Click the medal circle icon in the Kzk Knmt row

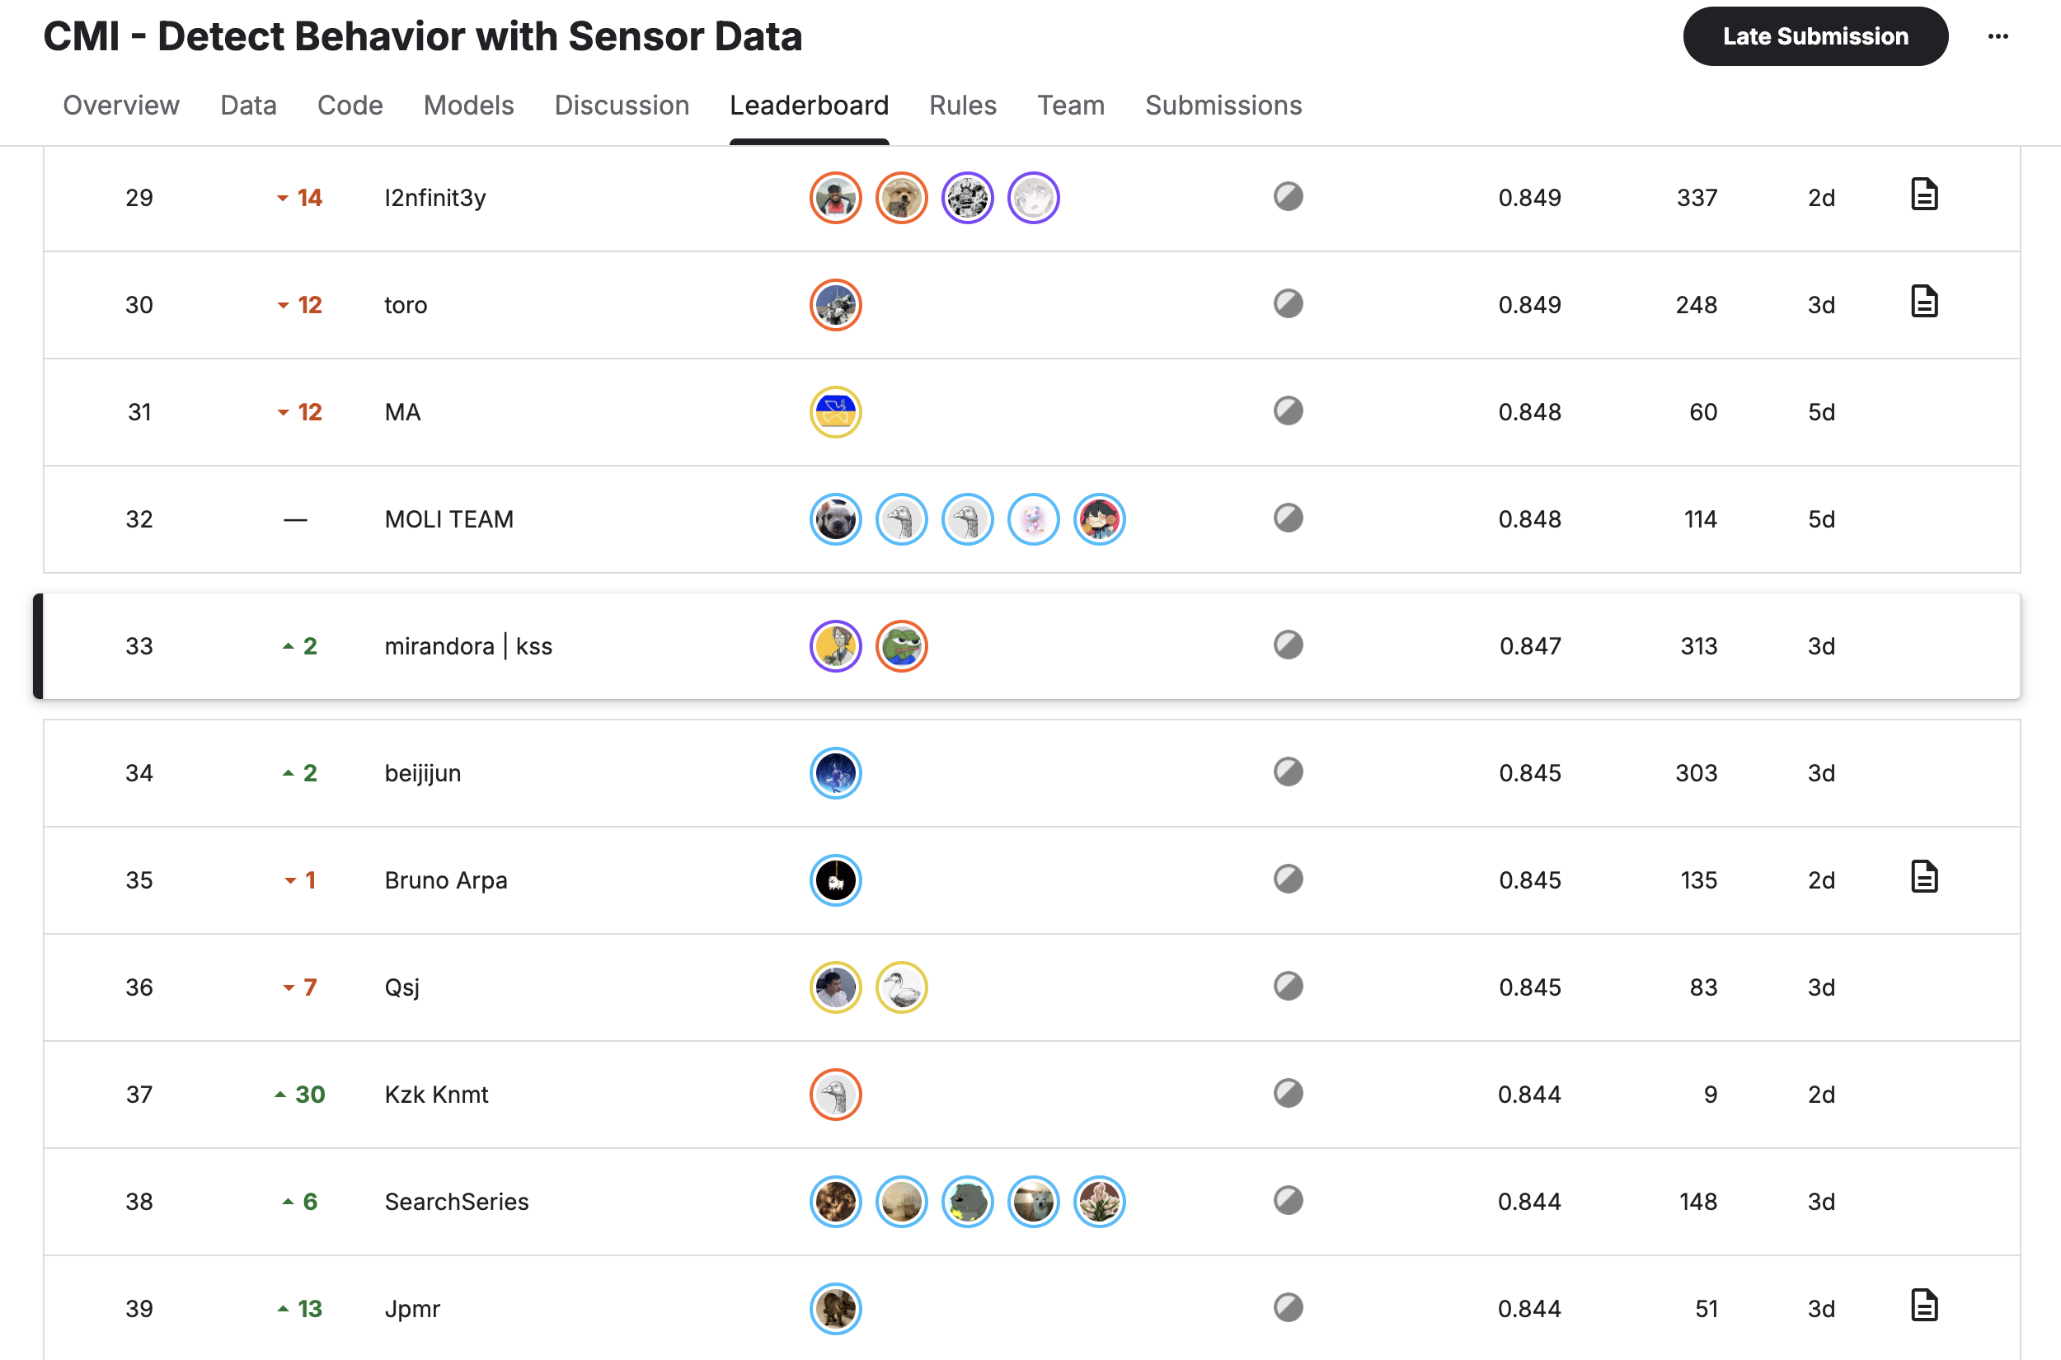pos(1288,1094)
